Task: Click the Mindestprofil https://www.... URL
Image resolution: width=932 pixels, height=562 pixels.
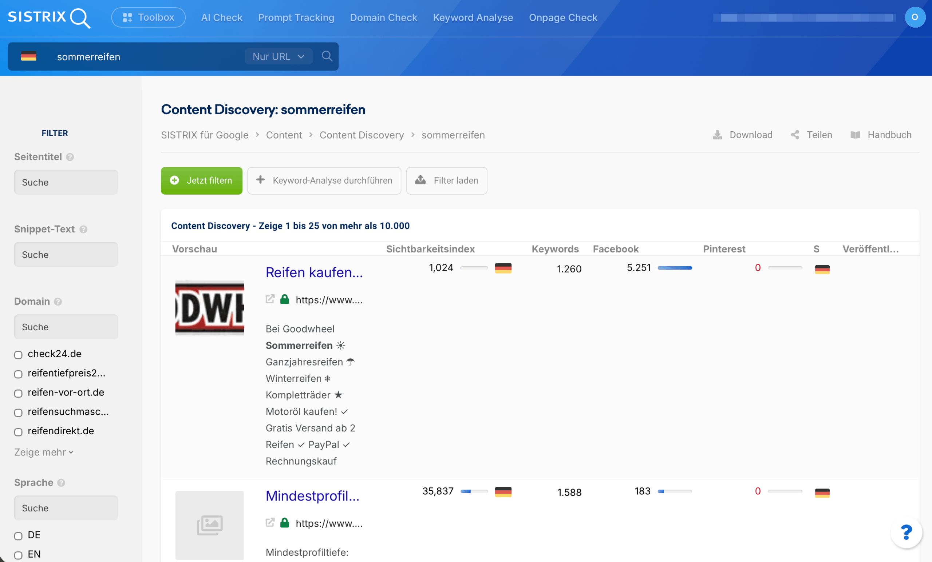Action: coord(329,523)
